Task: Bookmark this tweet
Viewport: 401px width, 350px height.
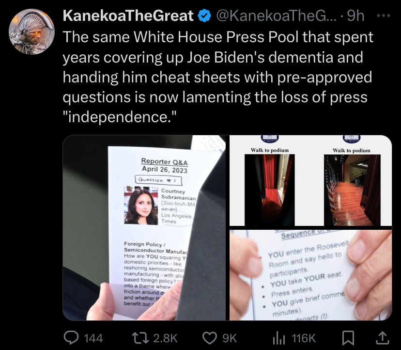Action: pyautogui.click(x=348, y=338)
